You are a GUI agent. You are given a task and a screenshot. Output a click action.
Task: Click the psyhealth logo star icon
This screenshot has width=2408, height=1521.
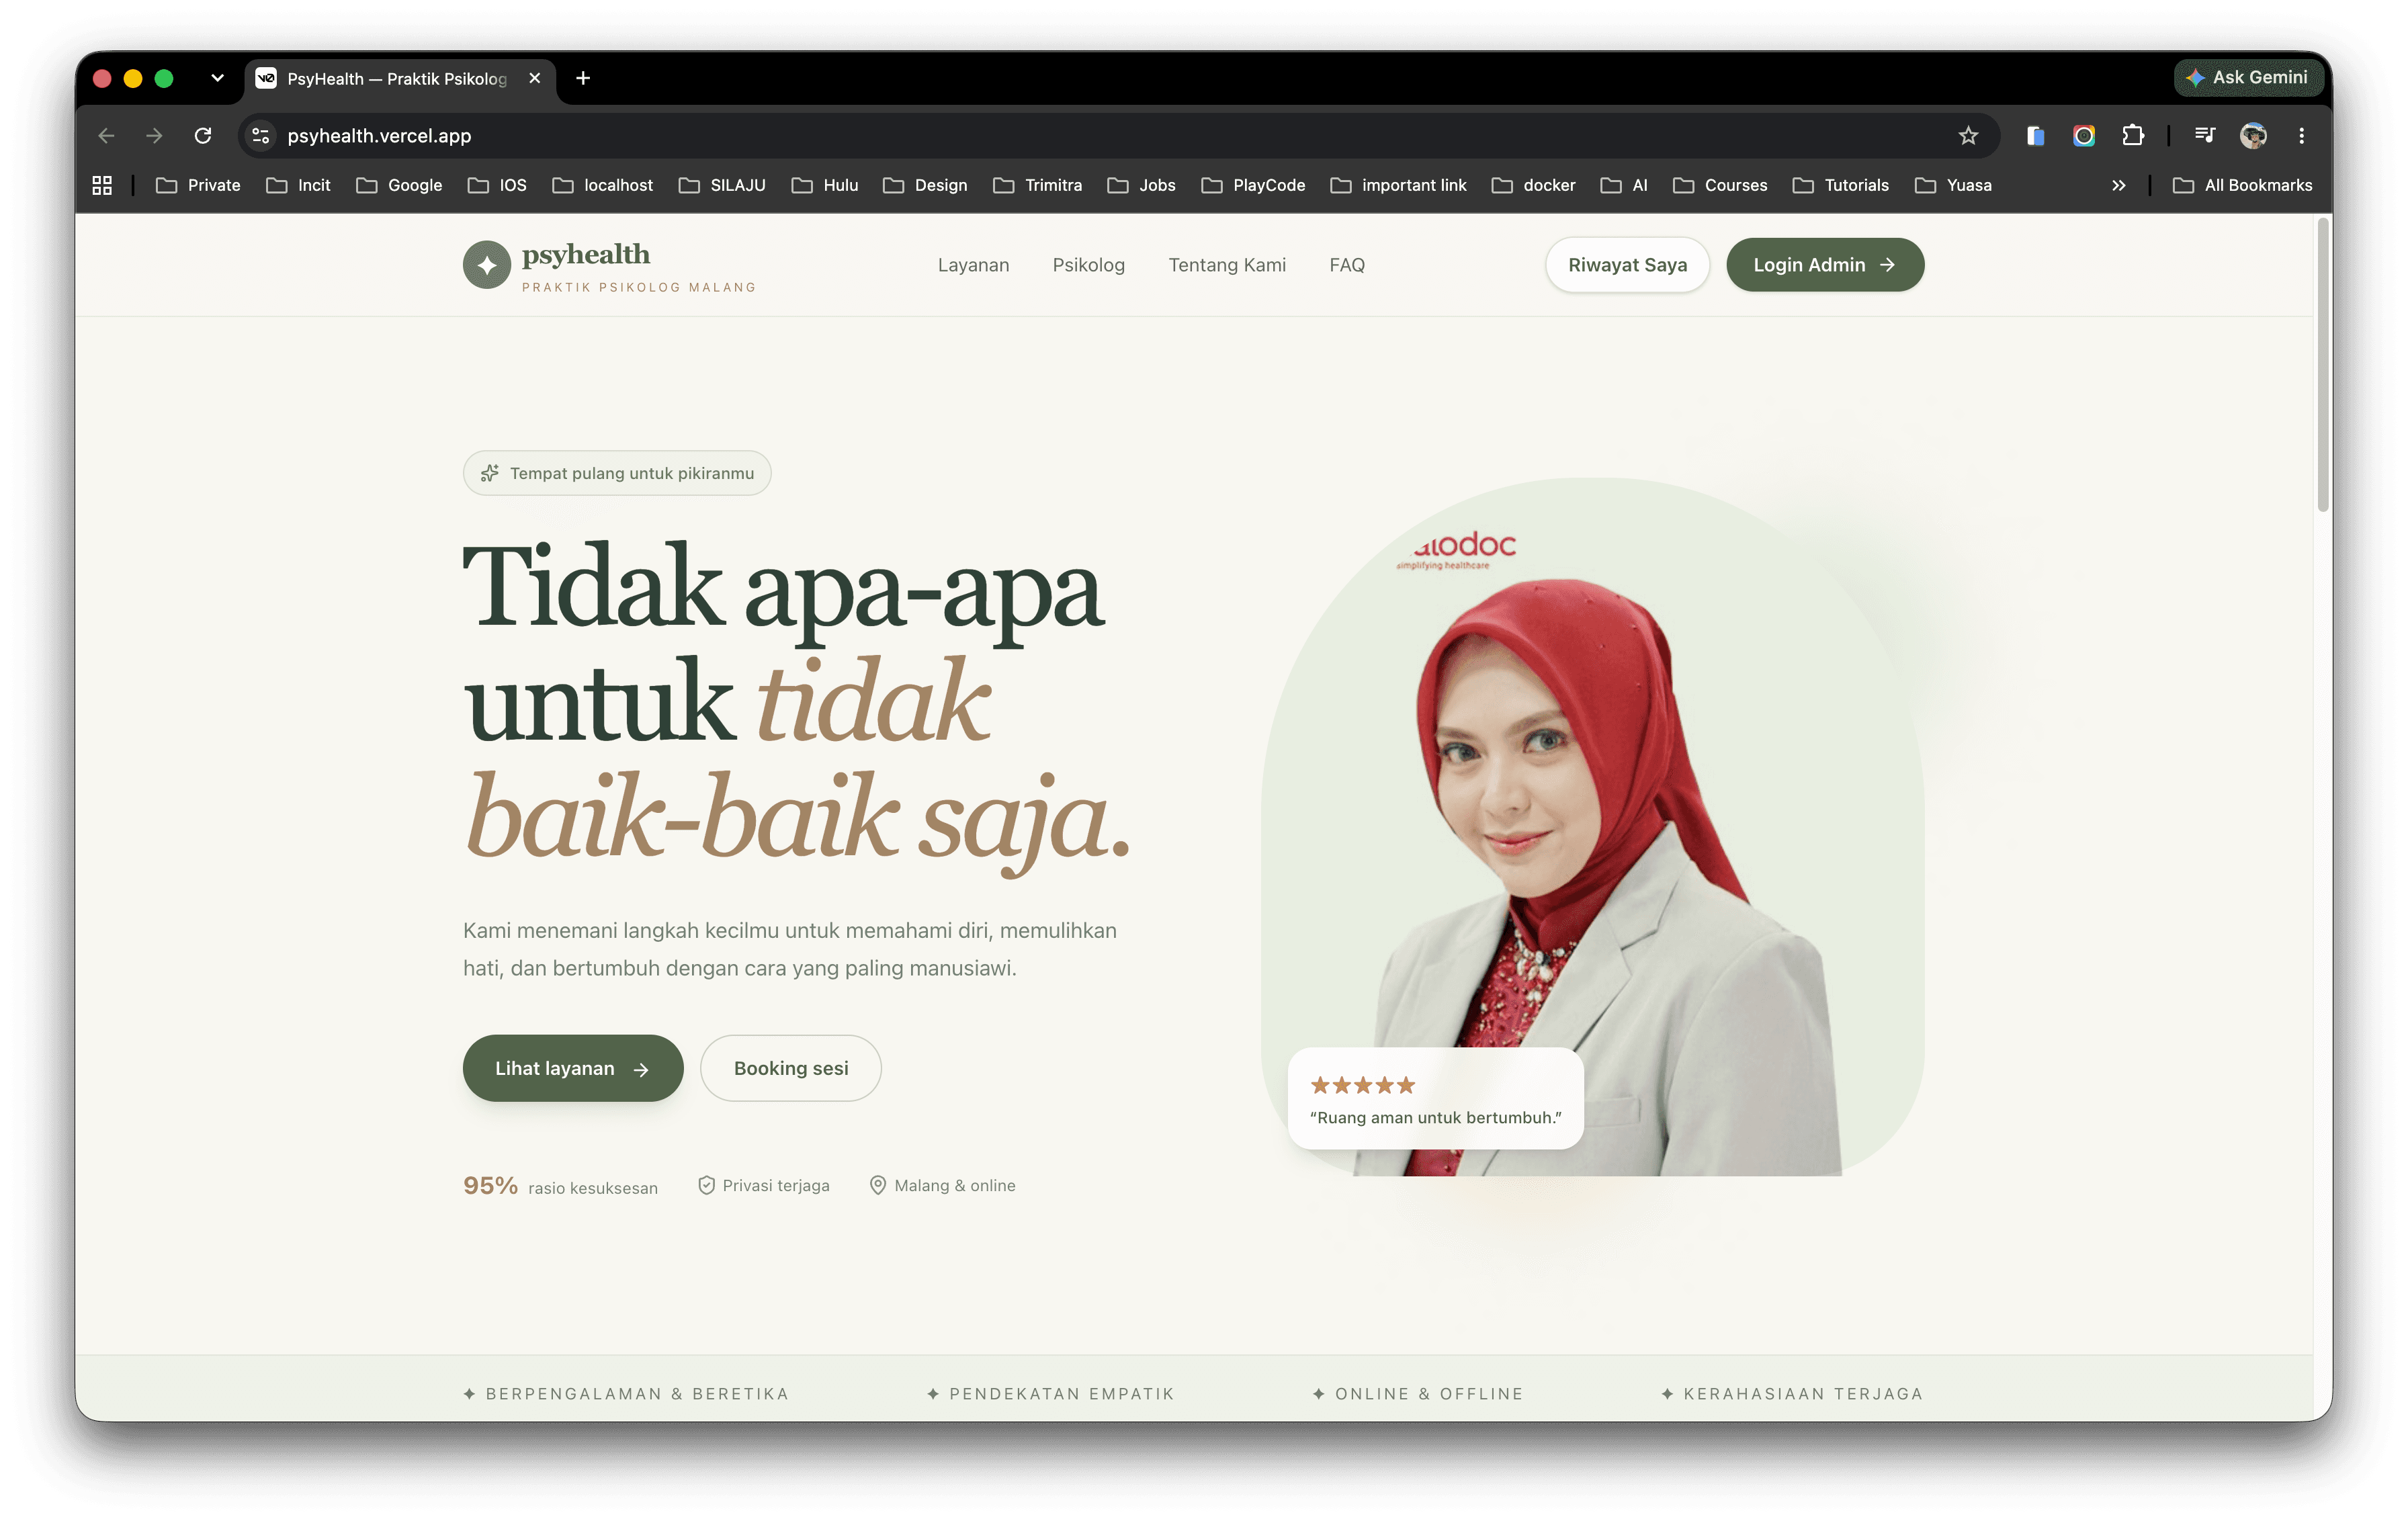coord(487,265)
